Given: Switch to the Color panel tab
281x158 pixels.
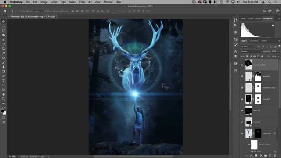Looking at the screenshot, I should (x=243, y=18).
